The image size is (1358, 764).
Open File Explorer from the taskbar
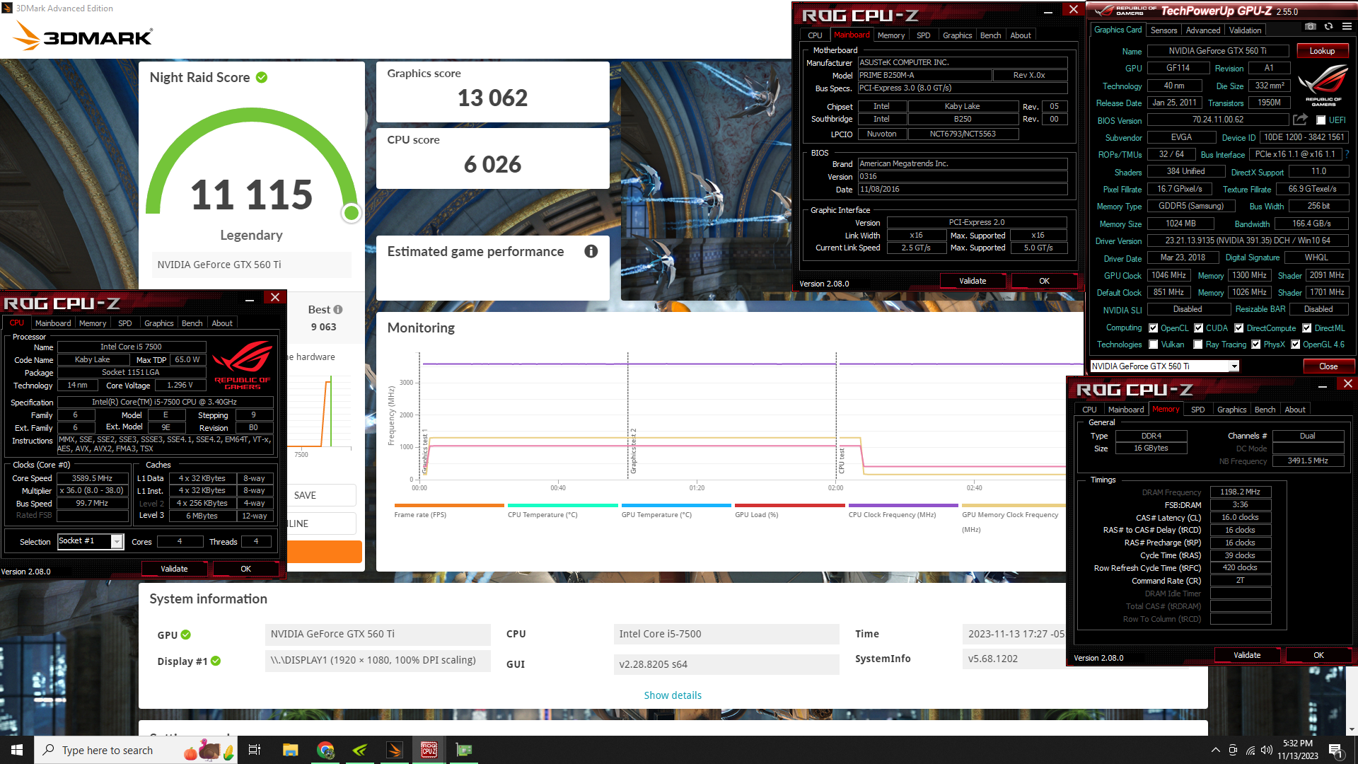click(290, 750)
